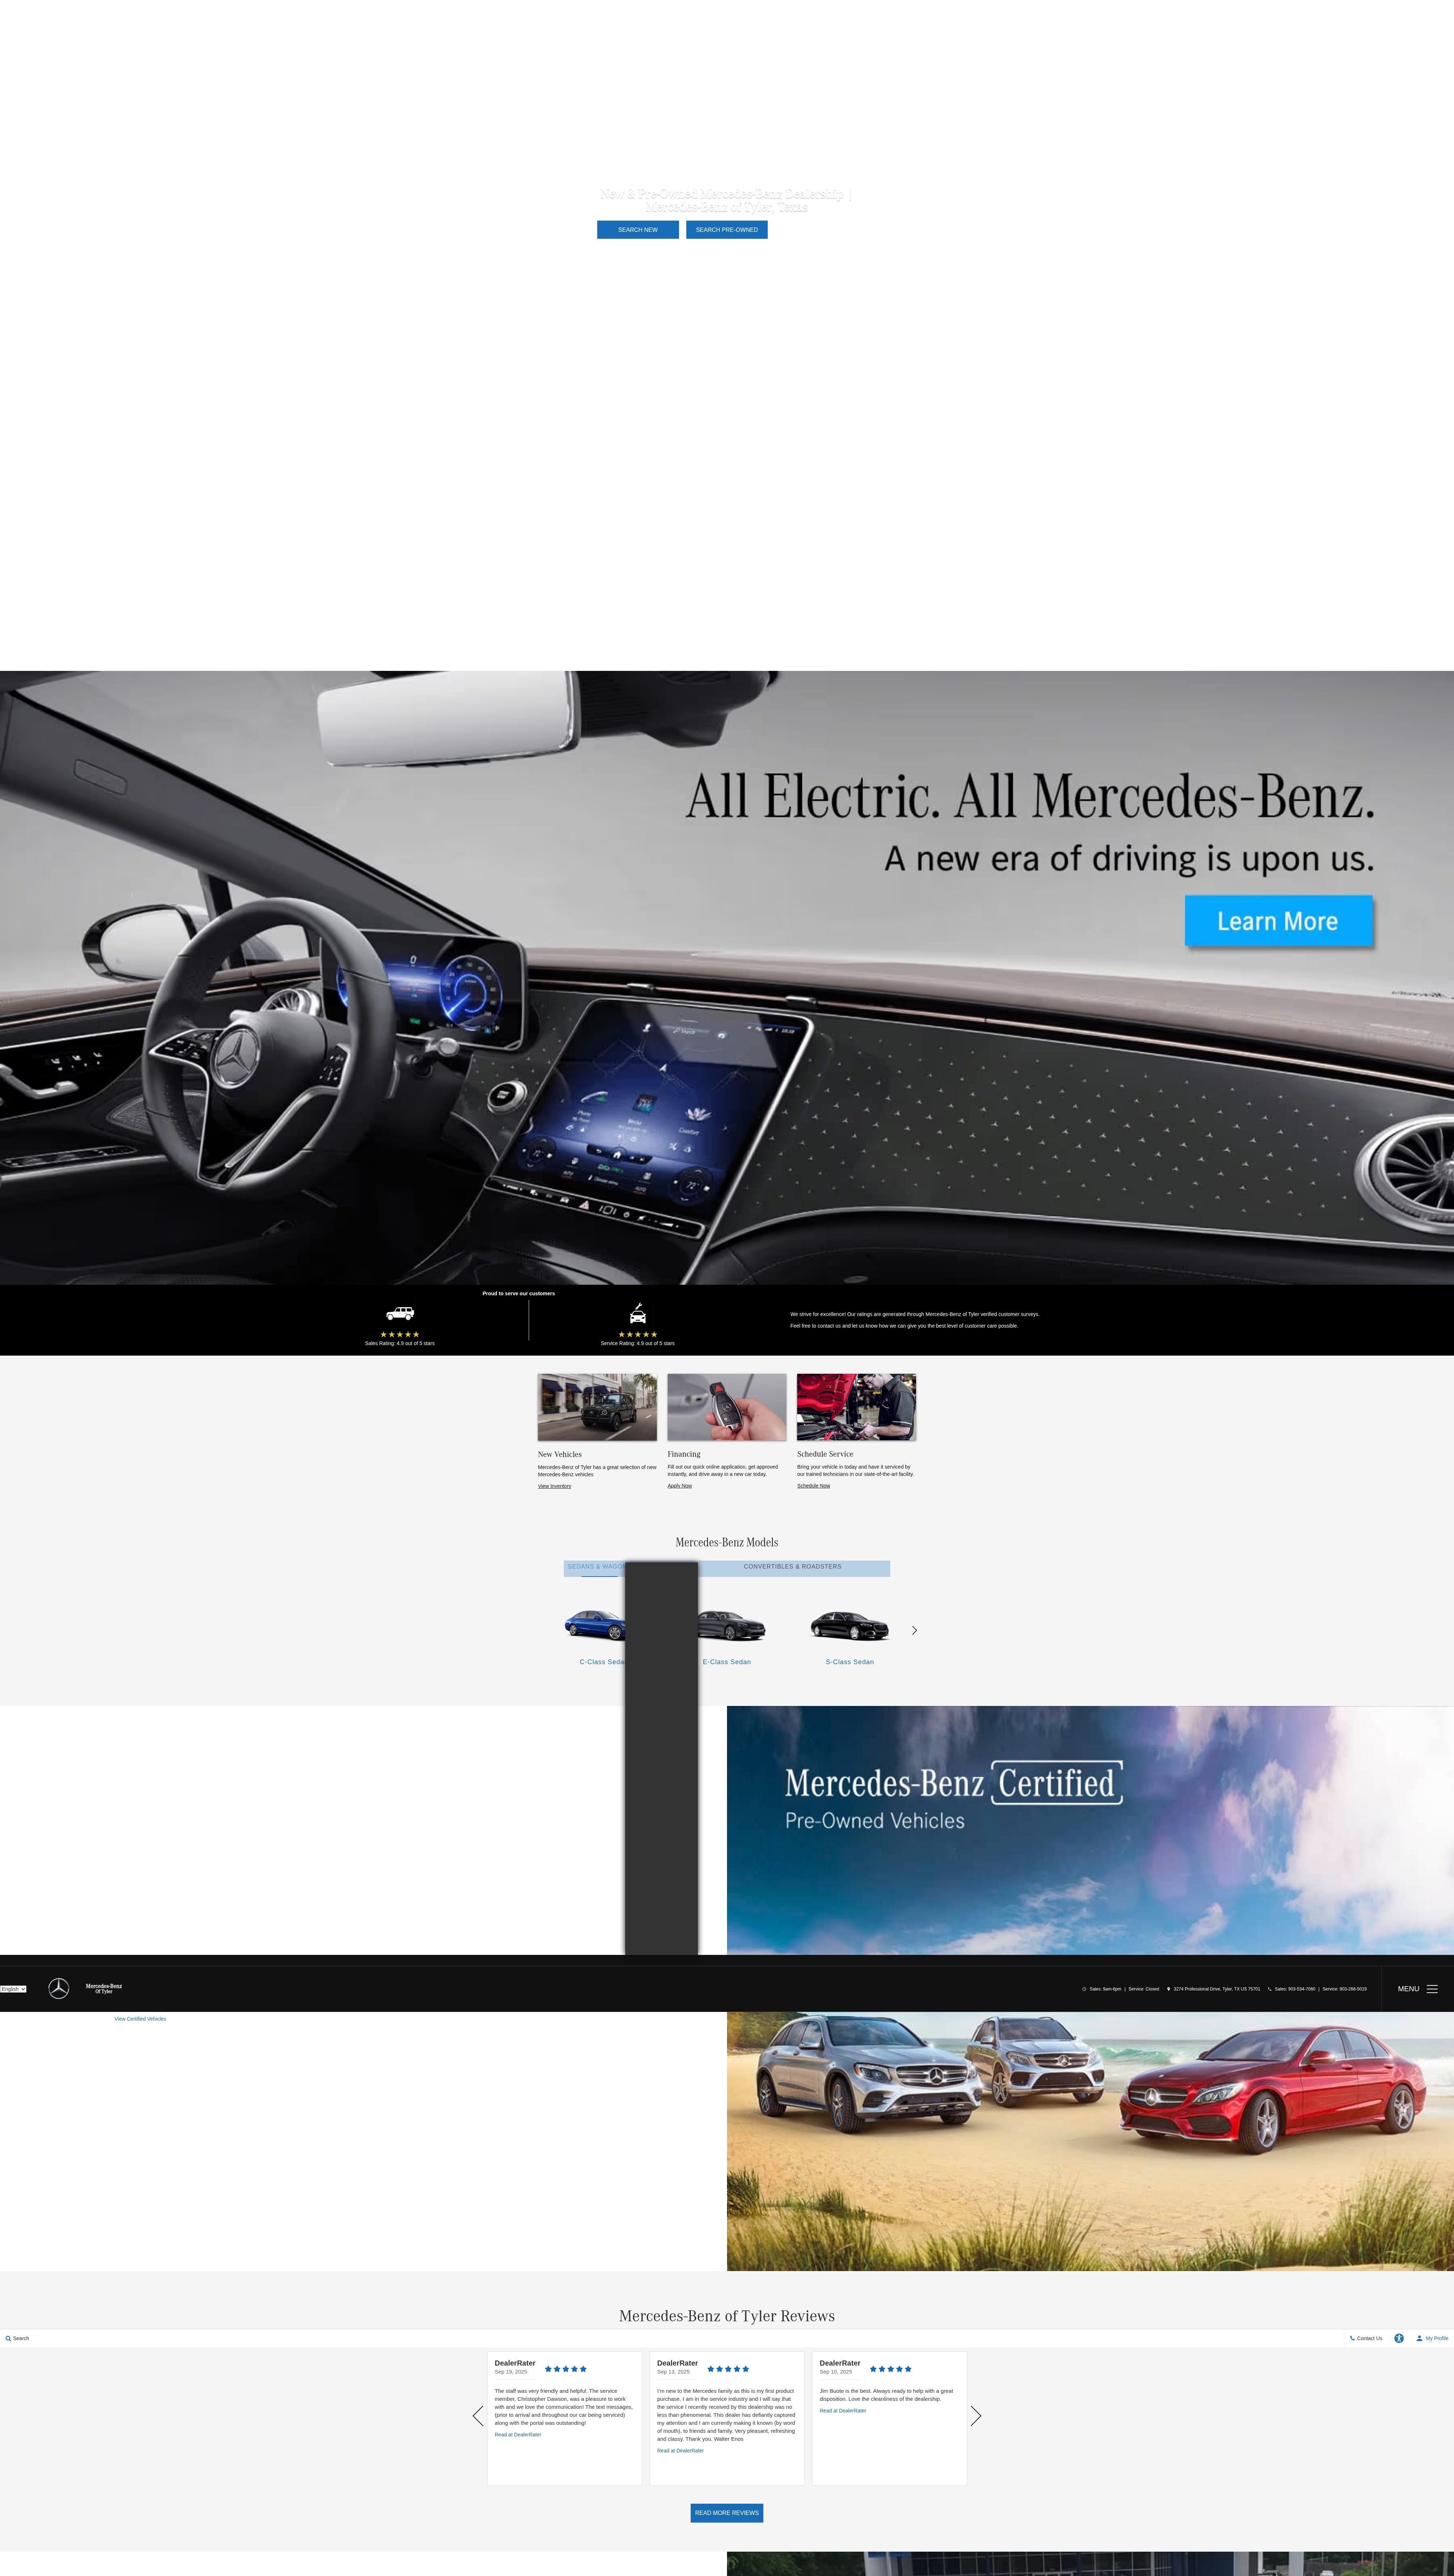Click the accessibility icon in the utility bar
This screenshot has height=2576, width=1454.
[x=1399, y=2338]
